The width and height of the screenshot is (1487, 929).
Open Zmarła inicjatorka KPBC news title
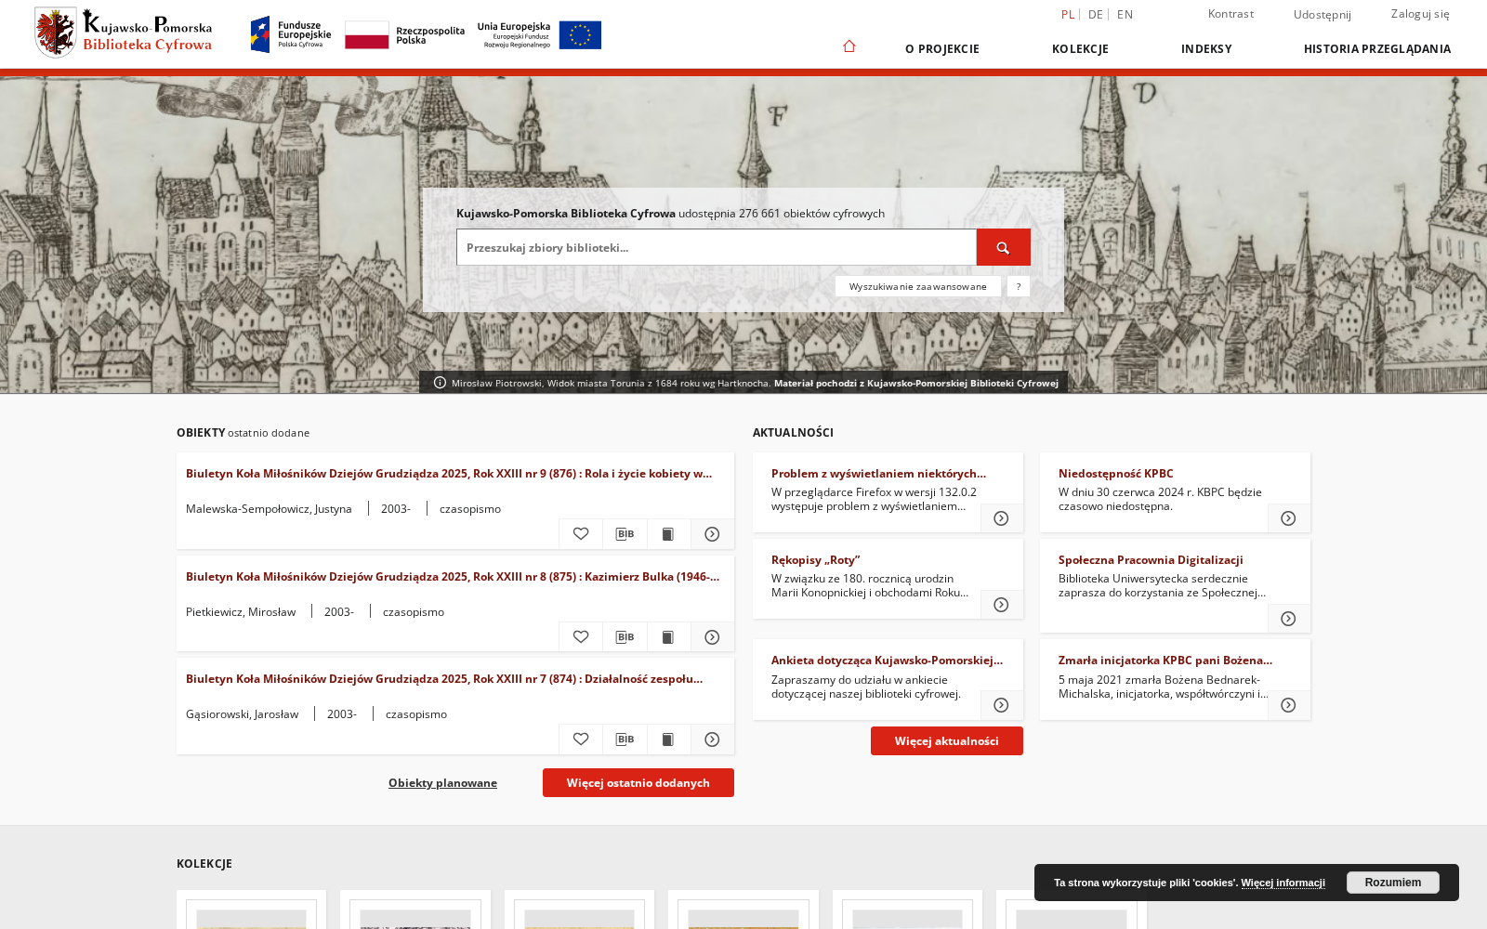tap(1165, 661)
